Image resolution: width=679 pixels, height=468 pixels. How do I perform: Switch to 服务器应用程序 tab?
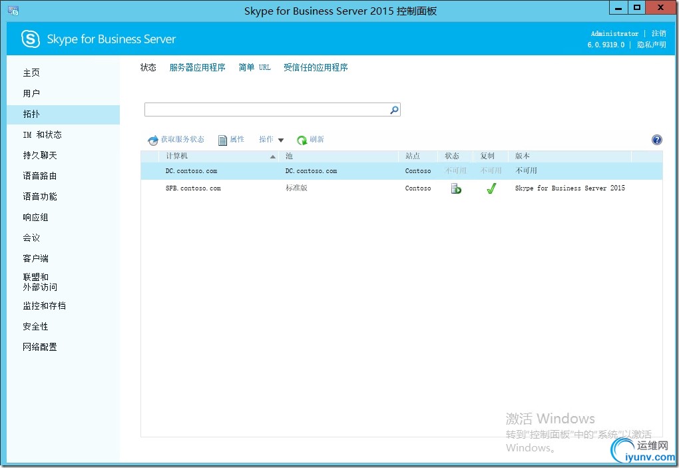click(x=197, y=67)
